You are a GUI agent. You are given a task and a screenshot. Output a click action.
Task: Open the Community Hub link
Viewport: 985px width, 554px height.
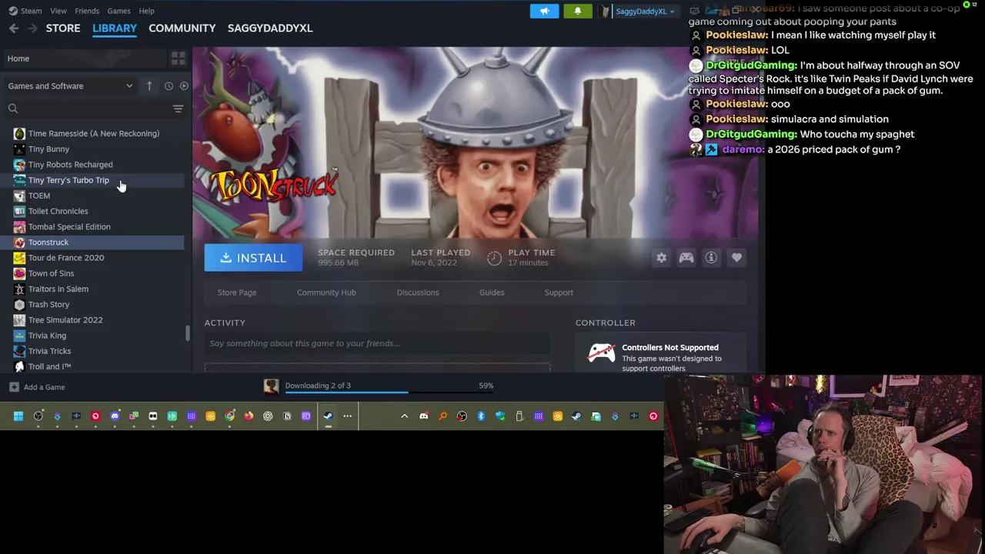[326, 292]
